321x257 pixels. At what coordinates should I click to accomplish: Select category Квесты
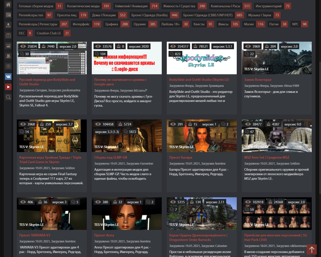203,24
